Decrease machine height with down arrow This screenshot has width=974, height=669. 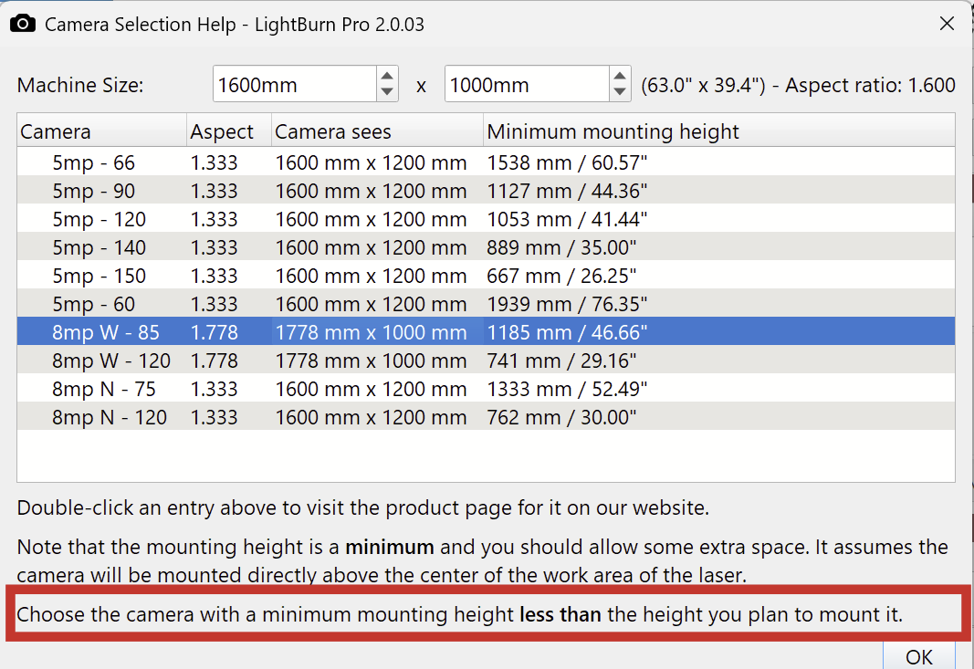point(620,92)
